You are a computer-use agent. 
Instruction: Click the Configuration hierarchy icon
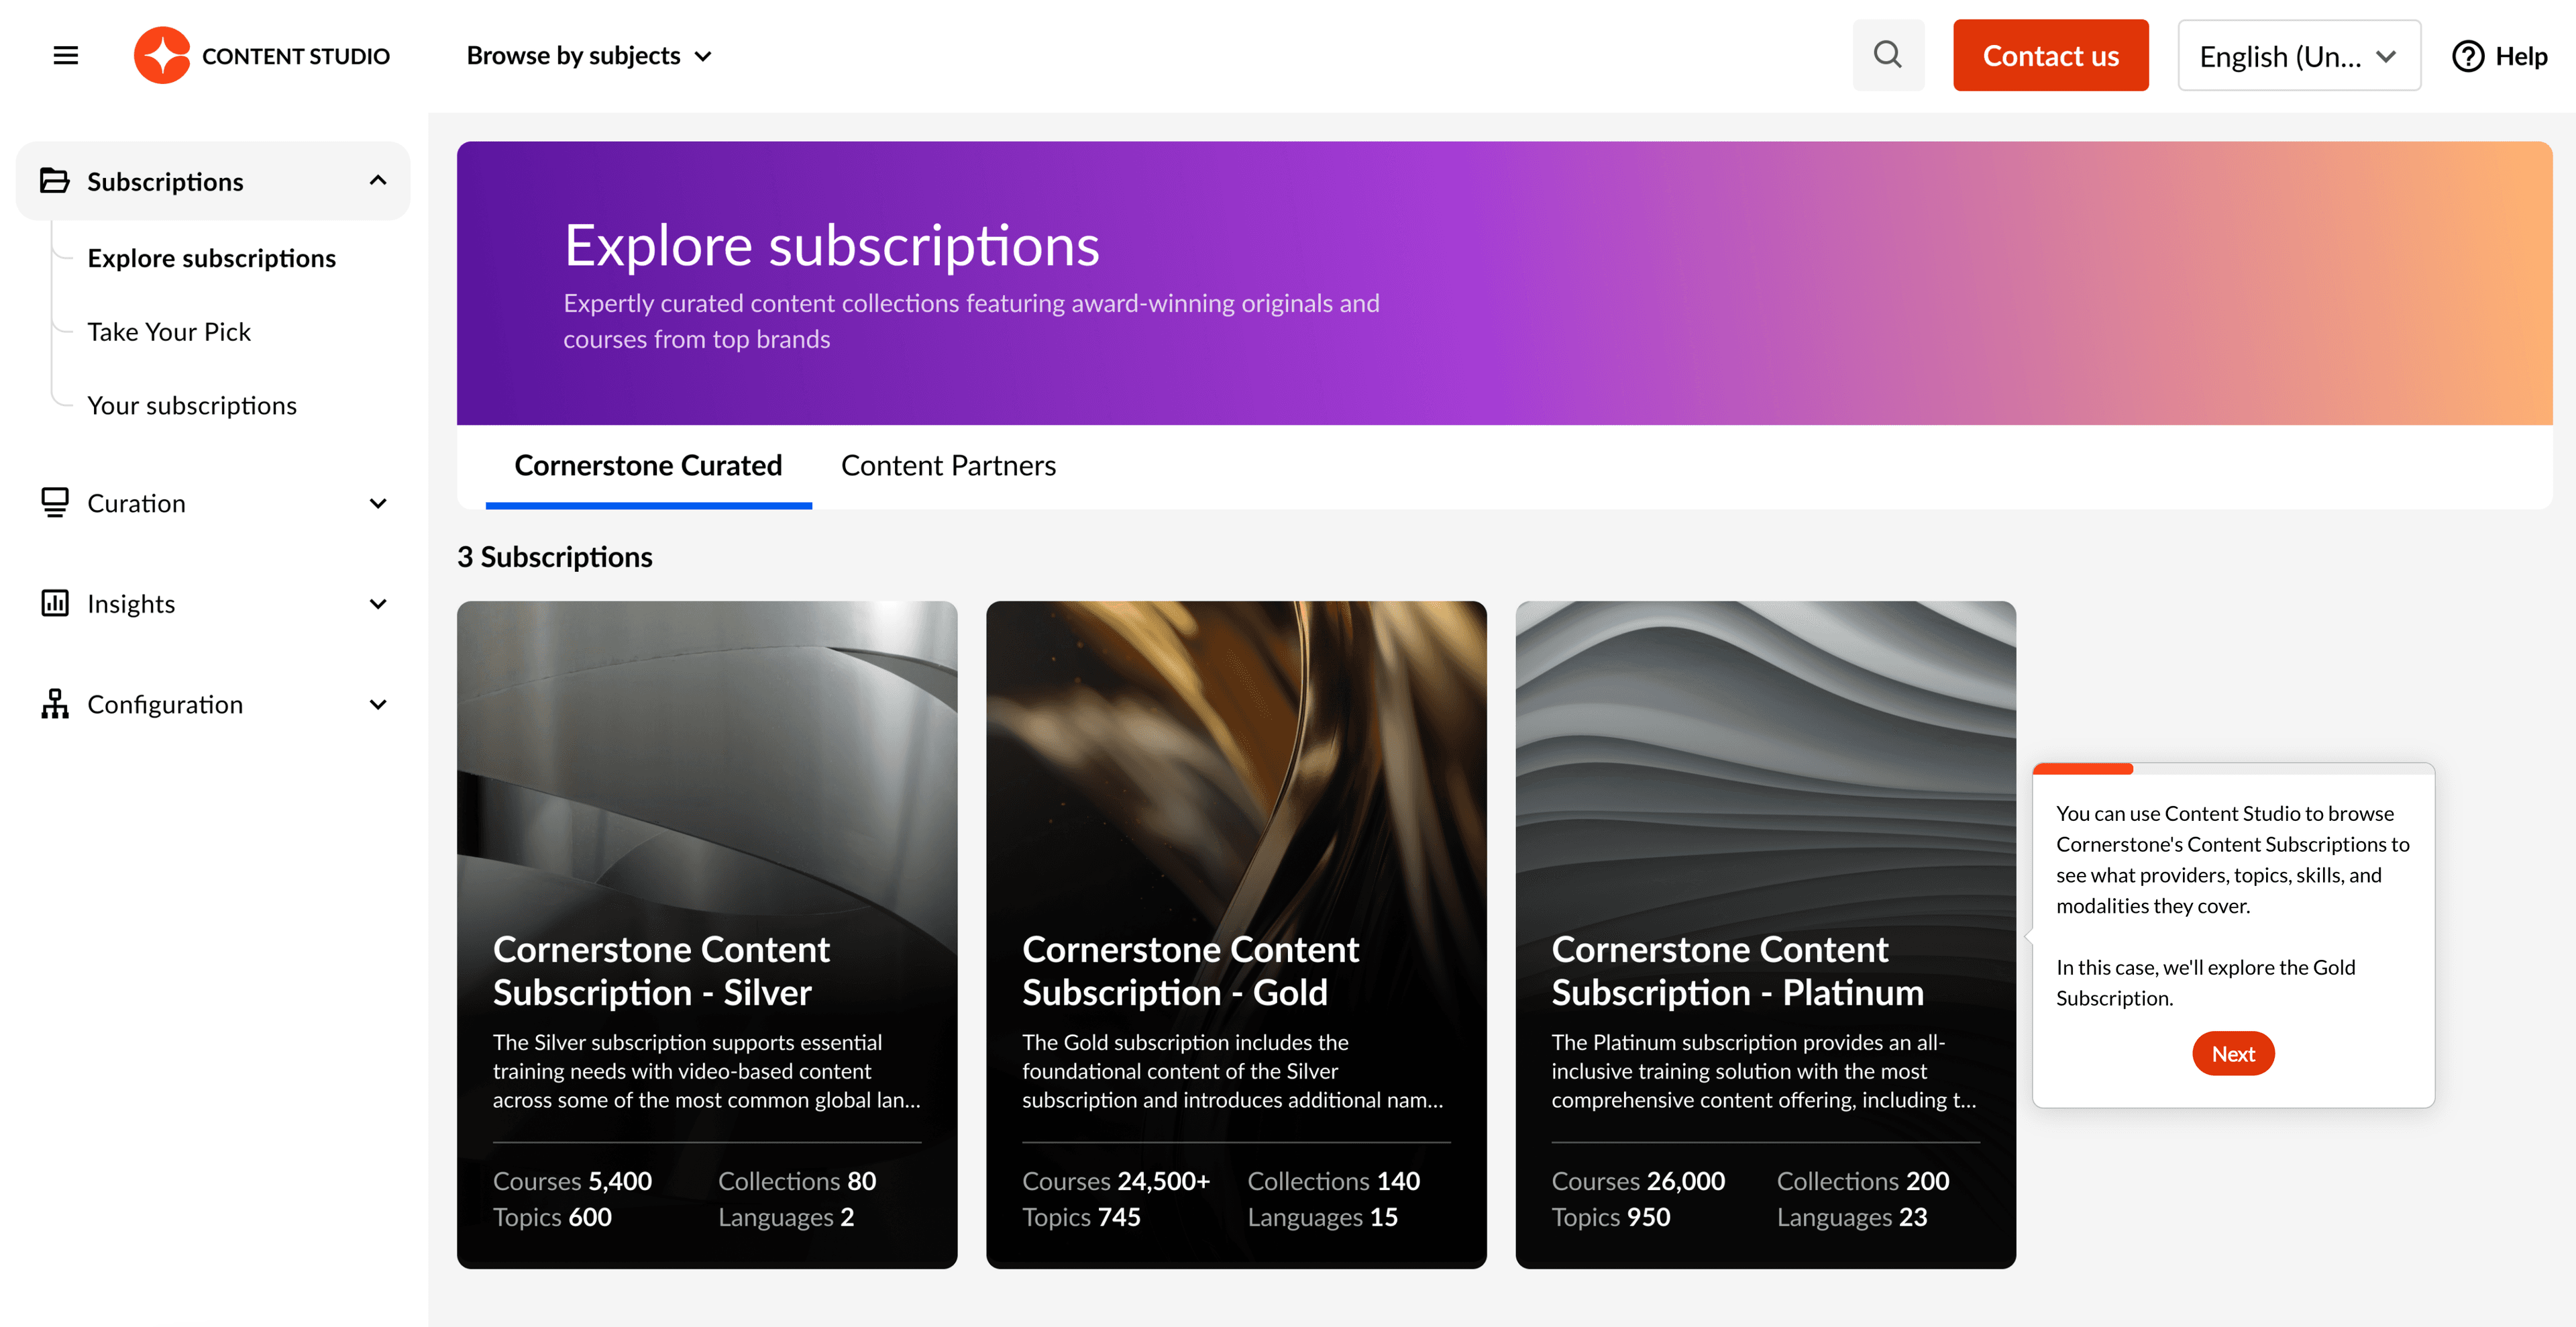55,705
